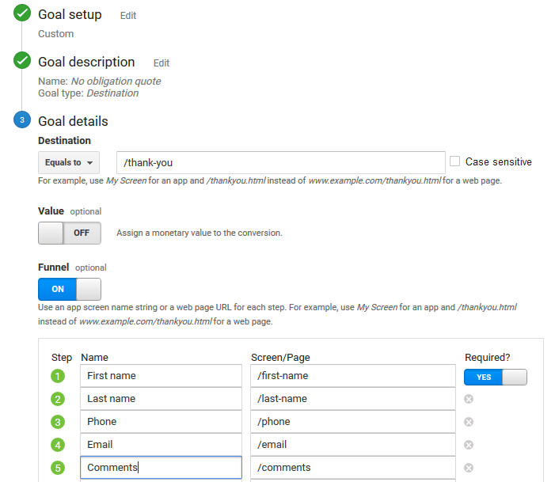
Task: Remove the Phone funnel step
Action: tap(469, 422)
